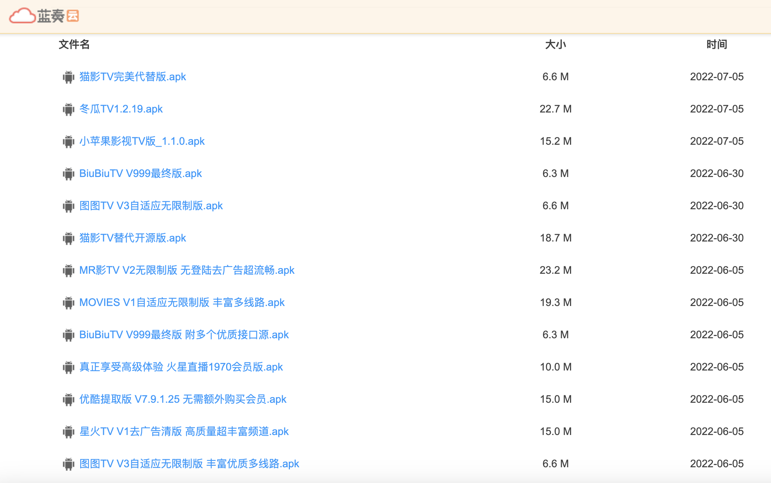This screenshot has height=483, width=771.
Task: Click the Android icon beside BiuBiuTV V999最终版.apk
Action: coord(69,173)
